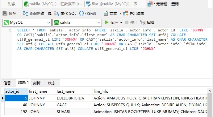
Task: Click the untitled query tab icon
Action: pos(150,4)
